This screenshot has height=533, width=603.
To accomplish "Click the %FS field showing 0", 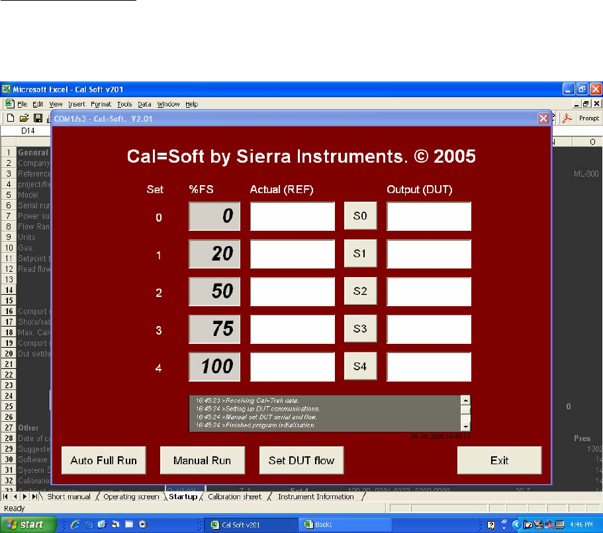I will tap(214, 216).
